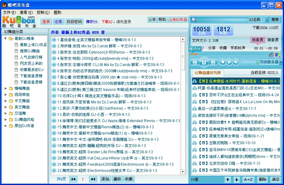The width and height of the screenshot is (284, 185).
Task: Go to first page button
Action: [x=74, y=179]
